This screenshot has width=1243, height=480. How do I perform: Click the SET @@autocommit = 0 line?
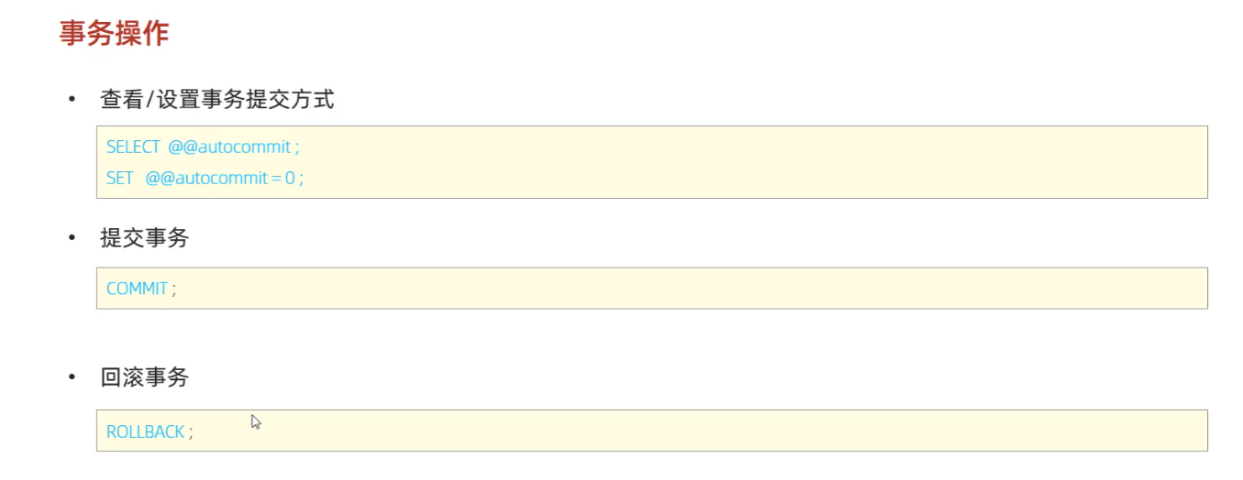click(x=205, y=178)
